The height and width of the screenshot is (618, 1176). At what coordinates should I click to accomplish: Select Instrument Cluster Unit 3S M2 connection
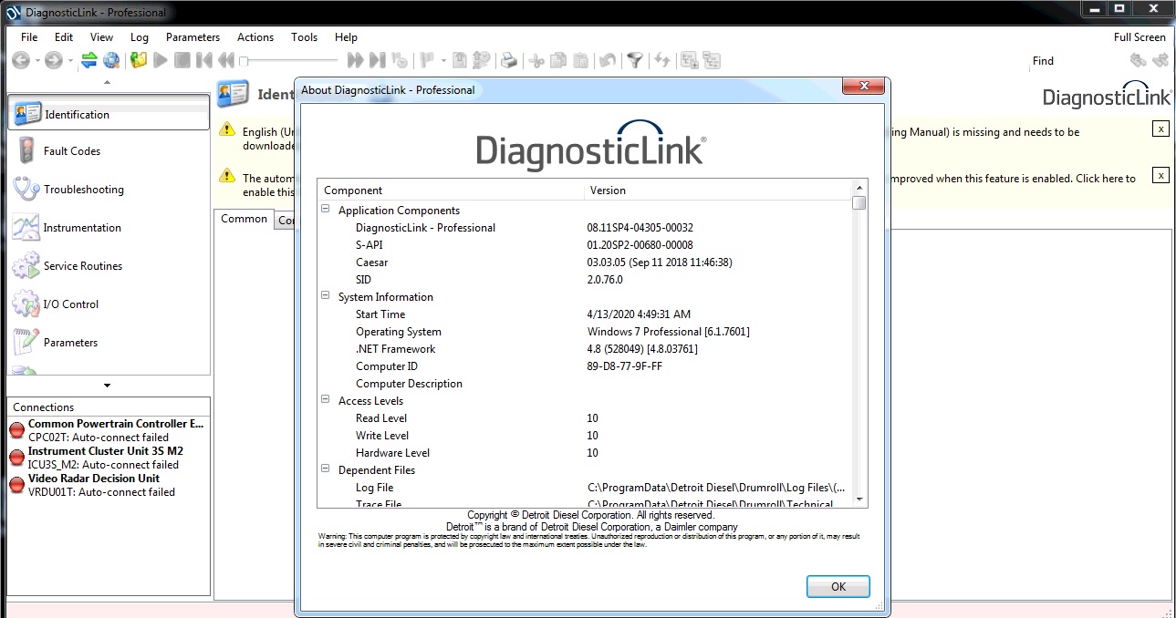[x=108, y=458]
